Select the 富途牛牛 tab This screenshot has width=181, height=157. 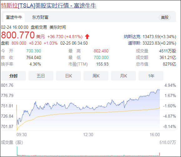point(14,17)
